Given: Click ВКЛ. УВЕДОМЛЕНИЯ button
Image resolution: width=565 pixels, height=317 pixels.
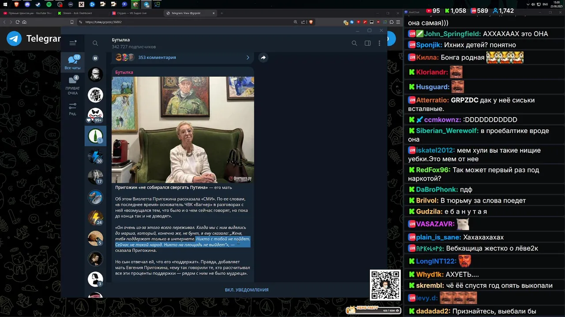Looking at the screenshot, I should click(246, 290).
